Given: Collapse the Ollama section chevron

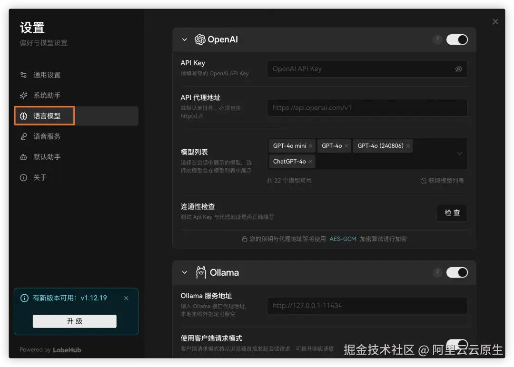Looking at the screenshot, I should coord(185,272).
